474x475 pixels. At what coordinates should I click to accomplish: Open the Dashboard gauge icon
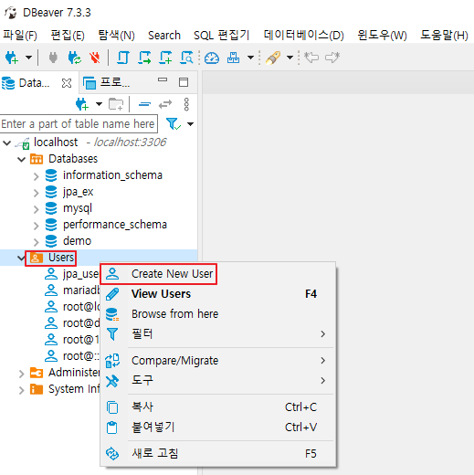click(x=212, y=58)
